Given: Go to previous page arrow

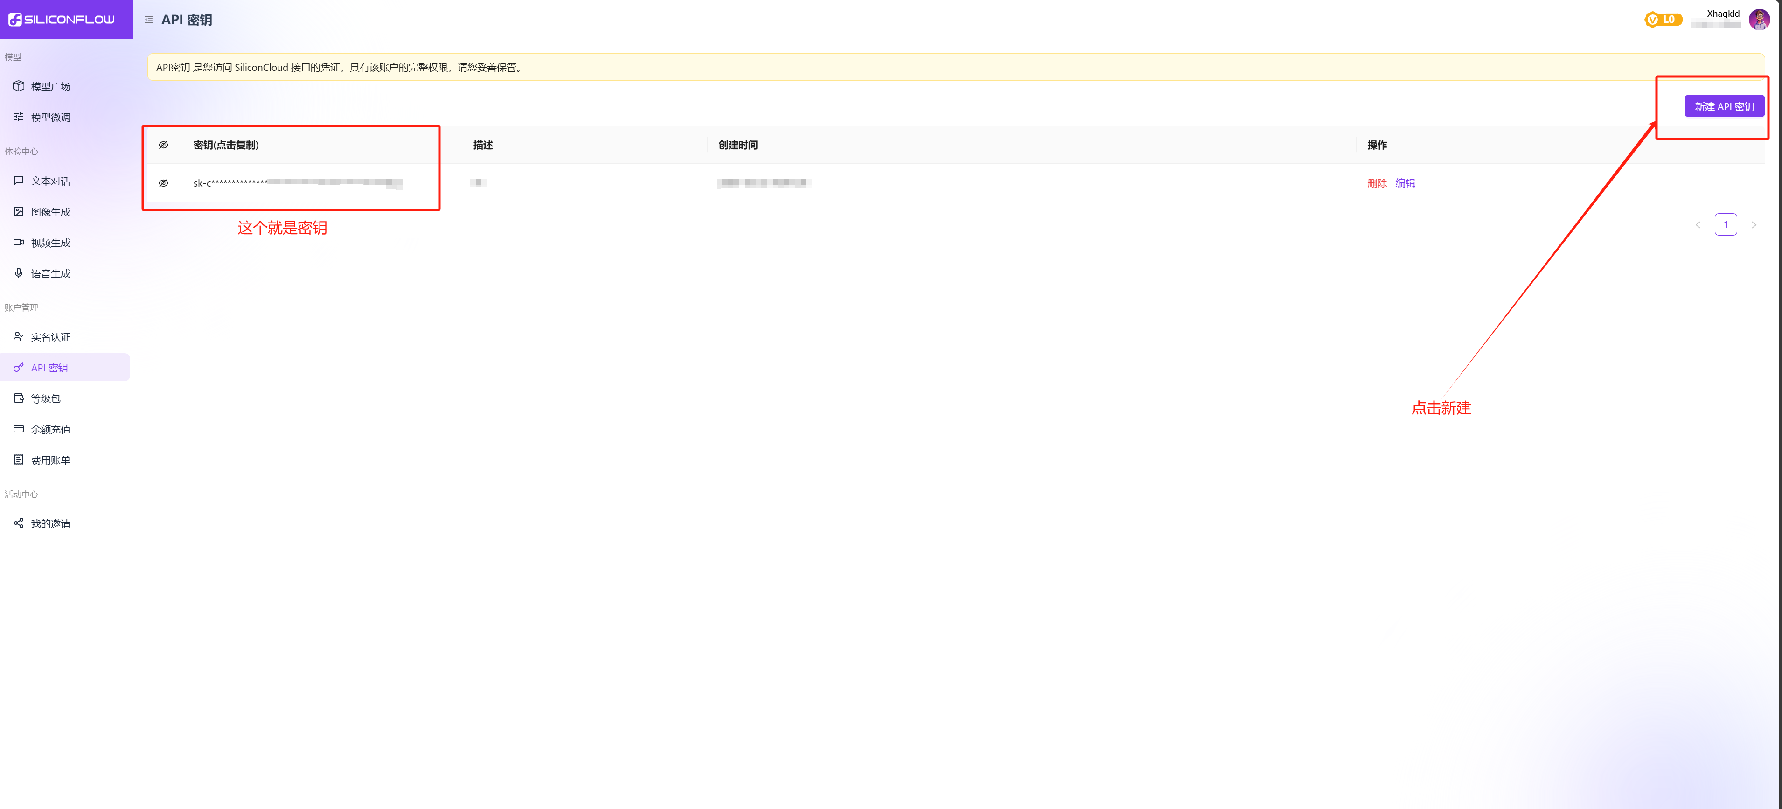Looking at the screenshot, I should click(x=1697, y=224).
